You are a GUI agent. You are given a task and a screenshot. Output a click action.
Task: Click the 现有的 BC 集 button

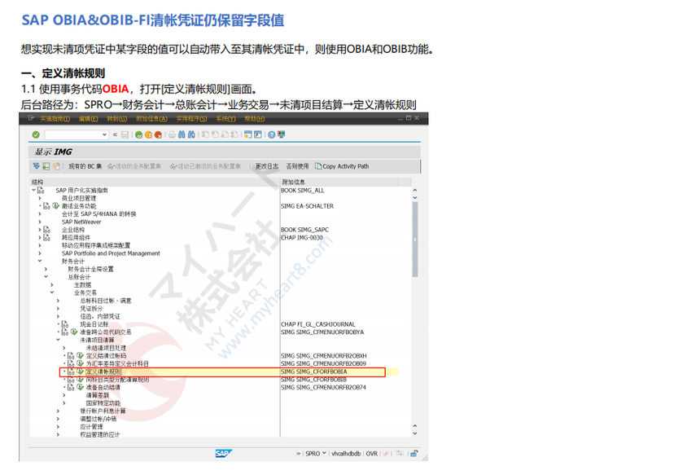pos(85,166)
